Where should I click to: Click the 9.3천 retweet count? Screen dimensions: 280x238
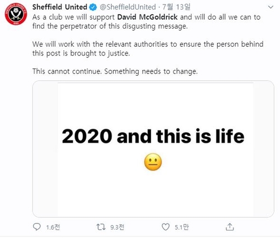tap(117, 227)
